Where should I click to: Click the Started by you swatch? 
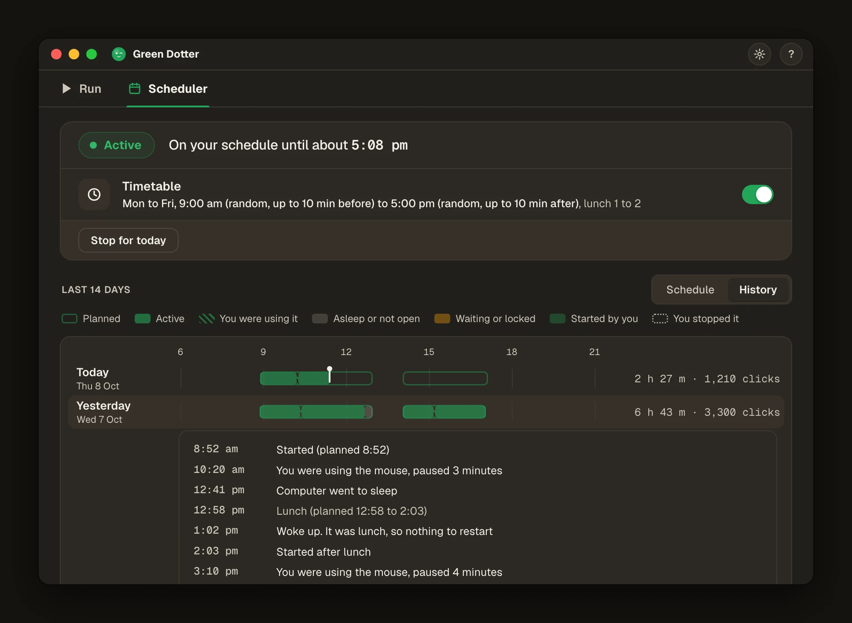[x=558, y=319]
